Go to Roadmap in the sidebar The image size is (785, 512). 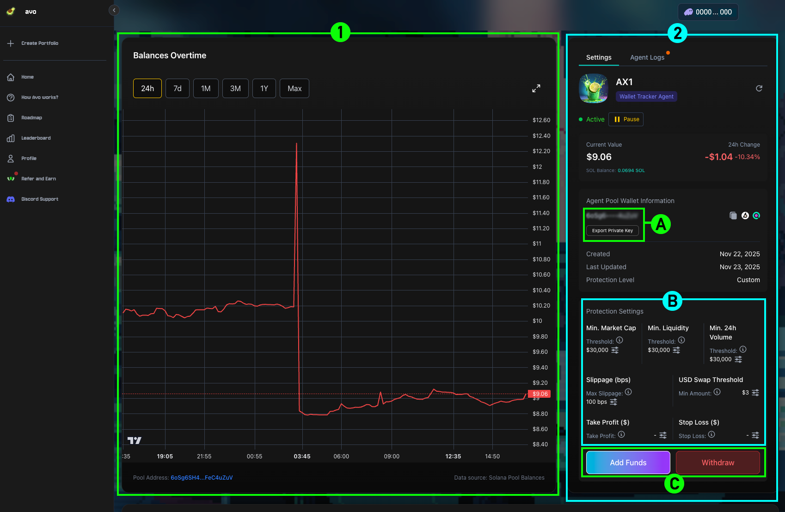tap(31, 118)
